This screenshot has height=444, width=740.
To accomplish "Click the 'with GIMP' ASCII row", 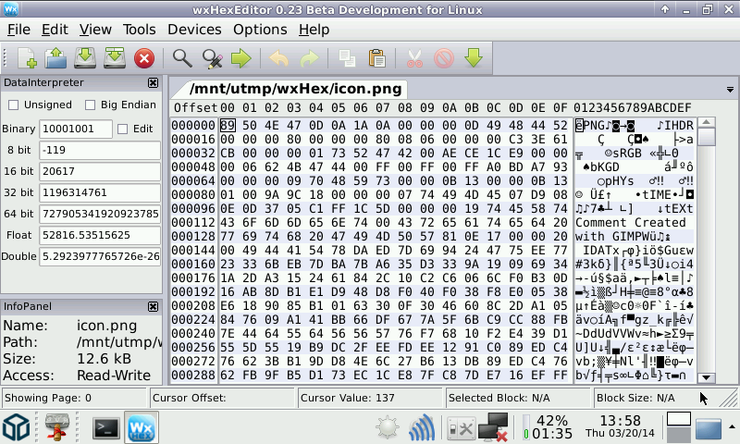I will [x=635, y=237].
